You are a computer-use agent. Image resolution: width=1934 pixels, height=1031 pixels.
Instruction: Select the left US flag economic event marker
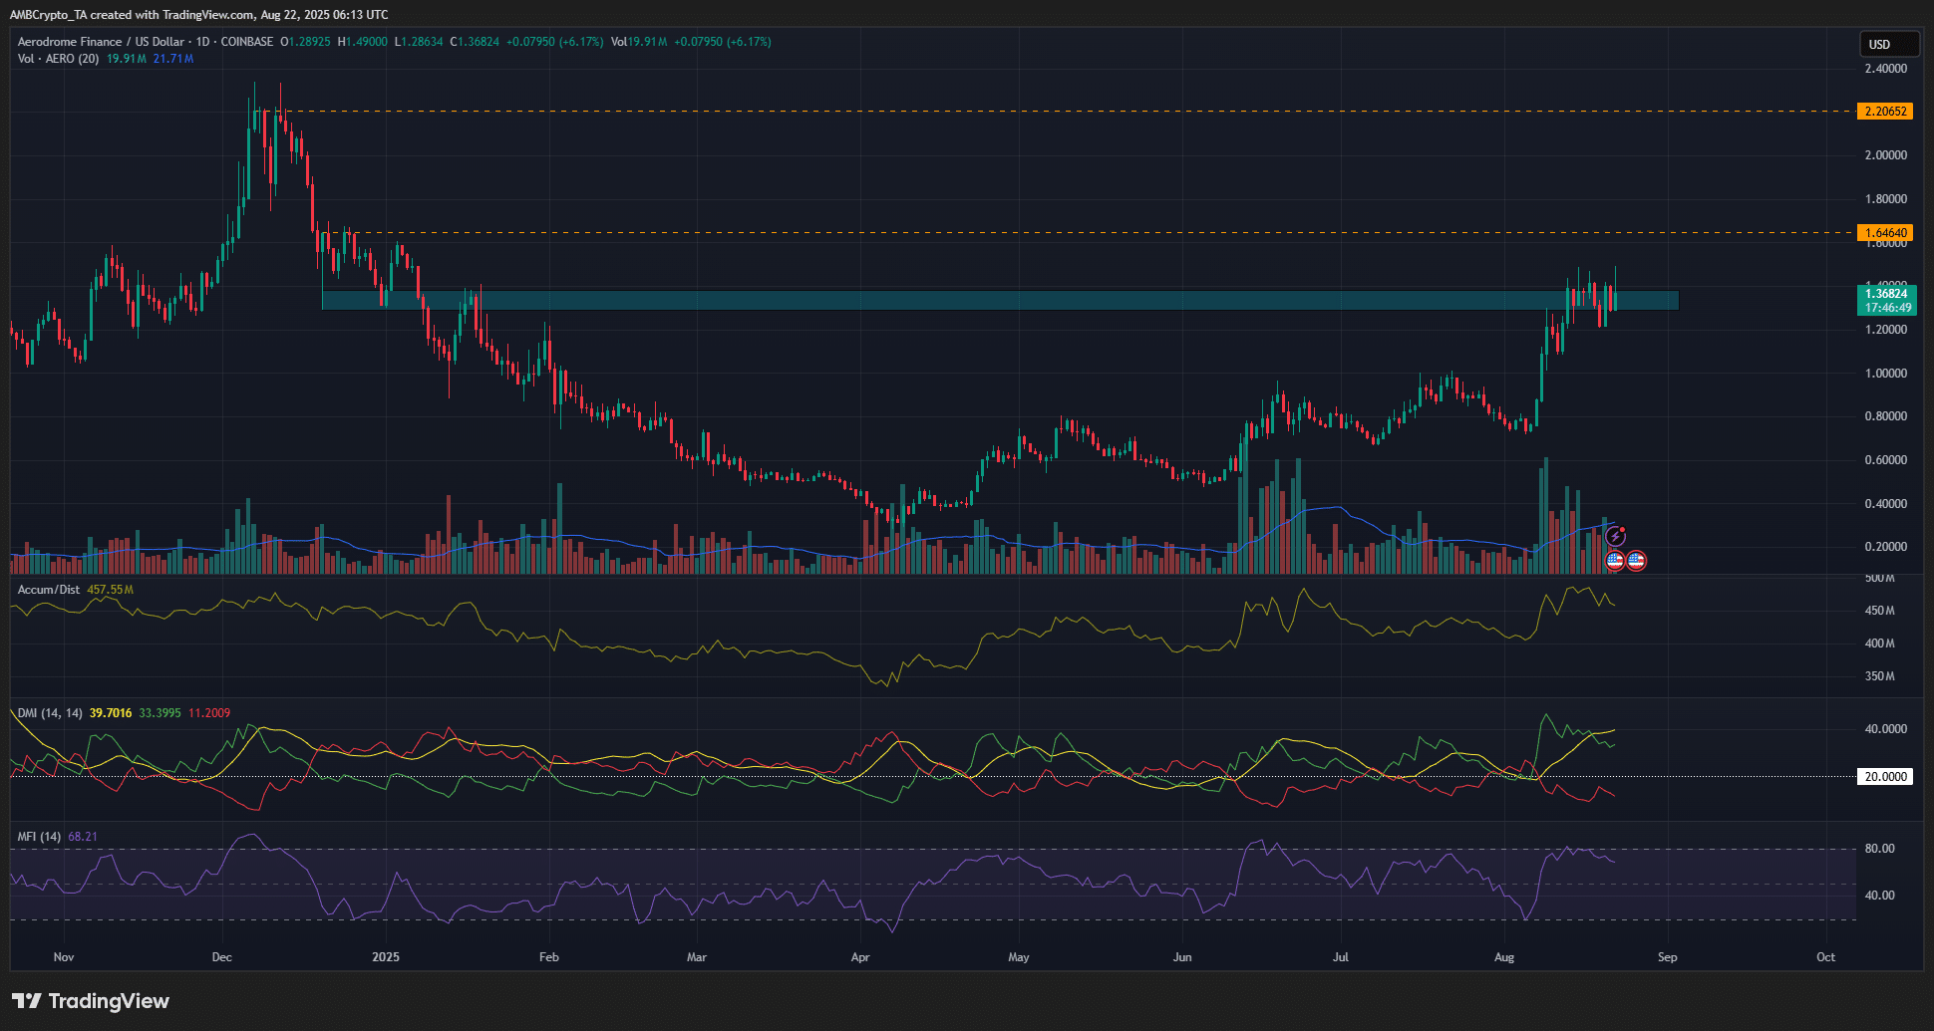tap(1615, 560)
